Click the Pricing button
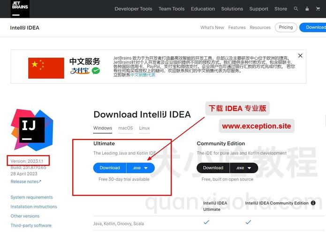 pos(286,28)
